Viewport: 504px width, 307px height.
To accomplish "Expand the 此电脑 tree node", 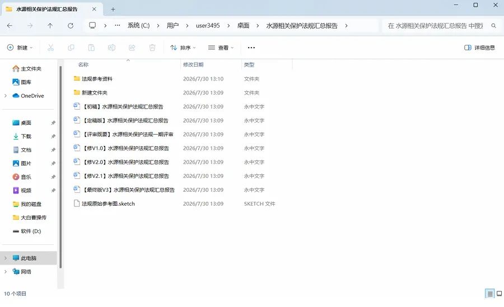I will 6,258.
